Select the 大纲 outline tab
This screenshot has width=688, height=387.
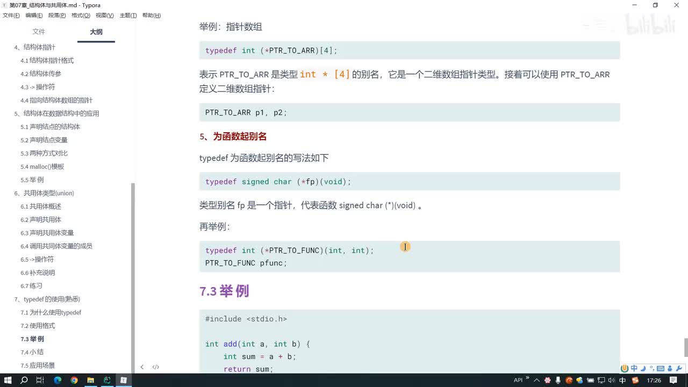[x=96, y=32]
